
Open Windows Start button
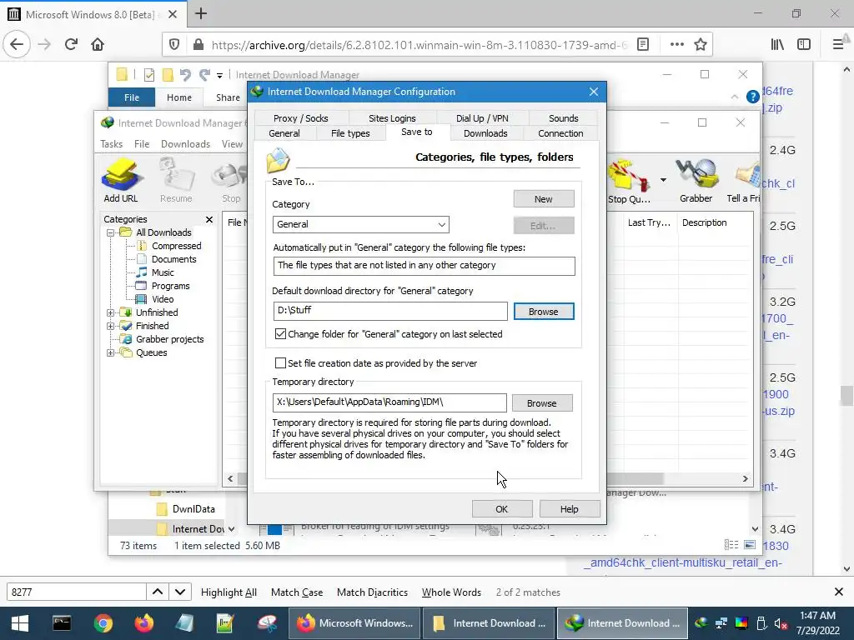20,623
